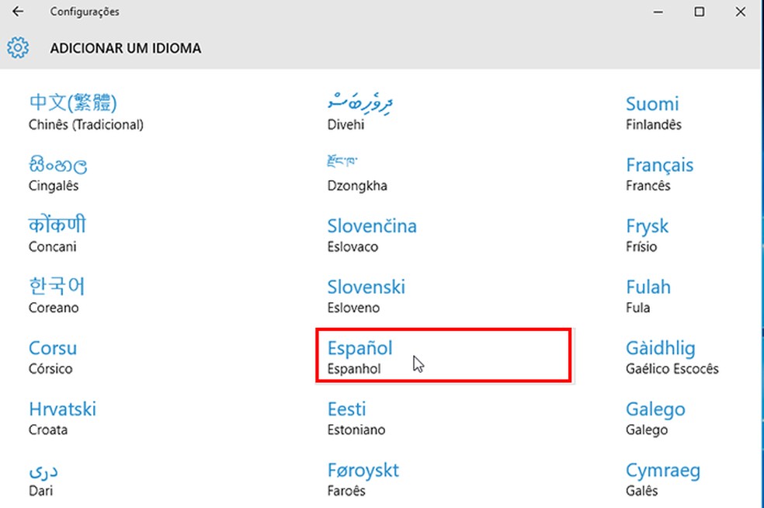
Task: Select the Divehi language
Action: pyautogui.click(x=360, y=112)
